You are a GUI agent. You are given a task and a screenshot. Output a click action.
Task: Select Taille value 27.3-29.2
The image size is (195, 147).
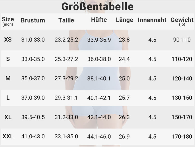pos(66,78)
